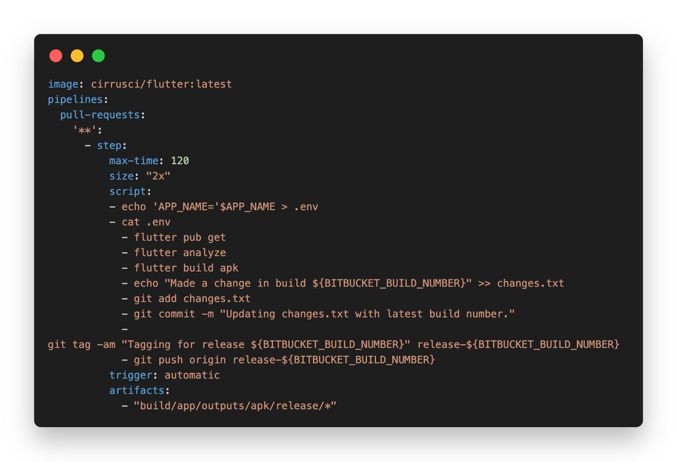Click the 'flutter build apk' command

coord(186,268)
